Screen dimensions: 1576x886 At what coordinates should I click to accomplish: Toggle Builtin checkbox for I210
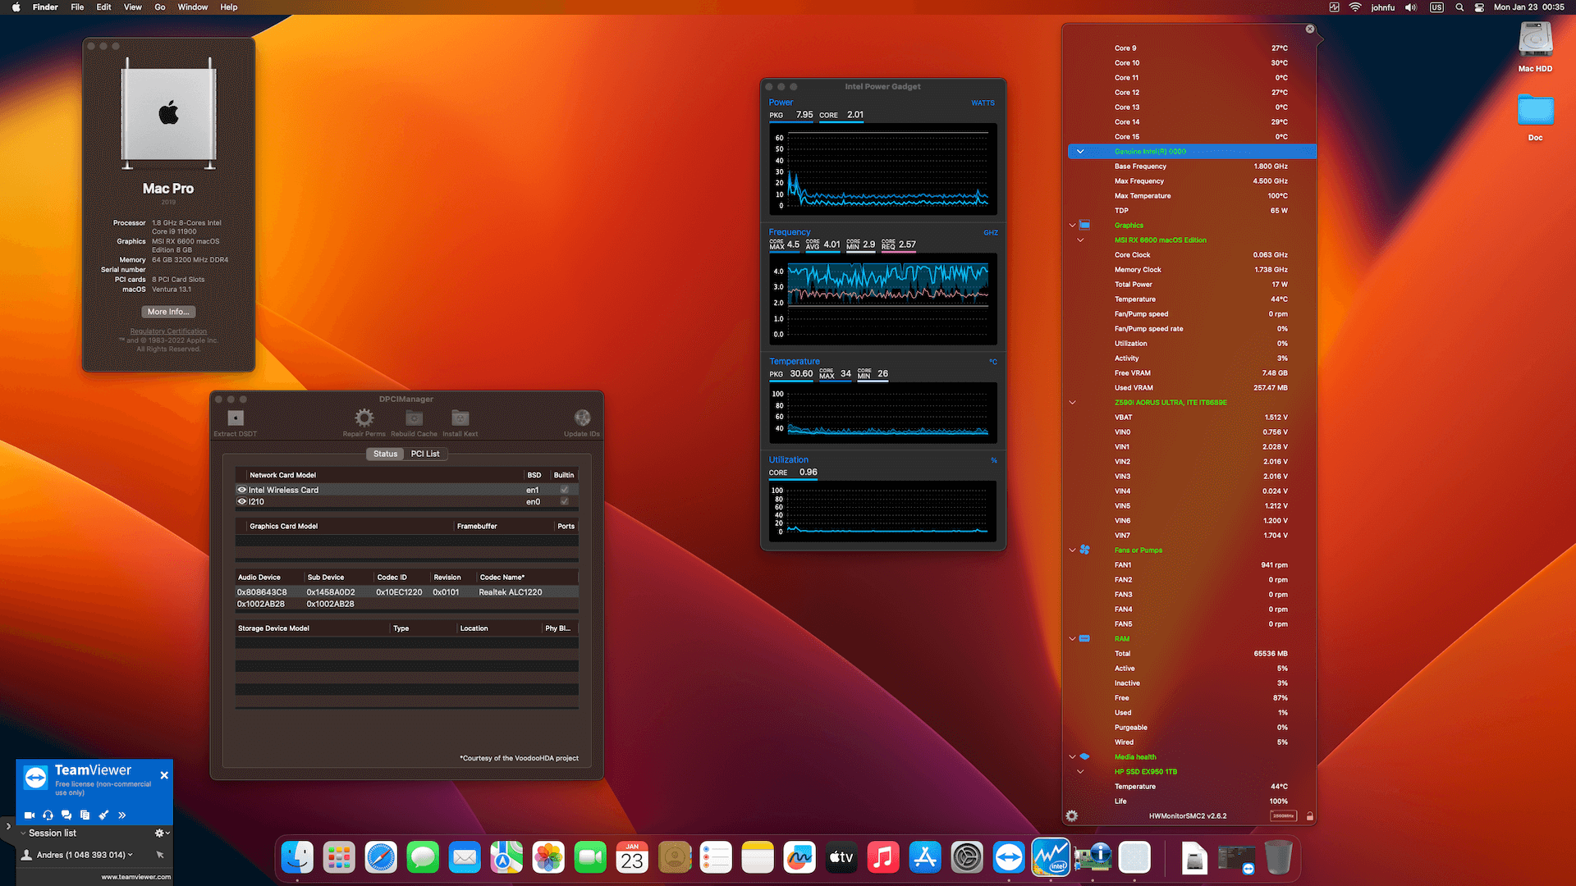click(x=564, y=501)
